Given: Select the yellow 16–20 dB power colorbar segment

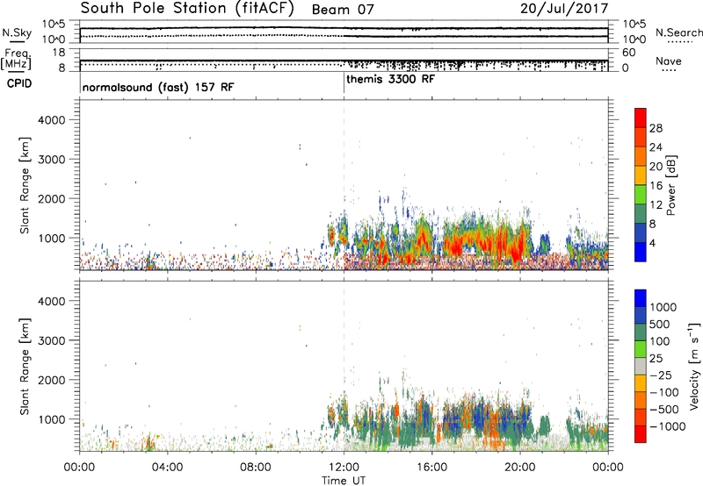Looking at the screenshot, I should [x=641, y=175].
